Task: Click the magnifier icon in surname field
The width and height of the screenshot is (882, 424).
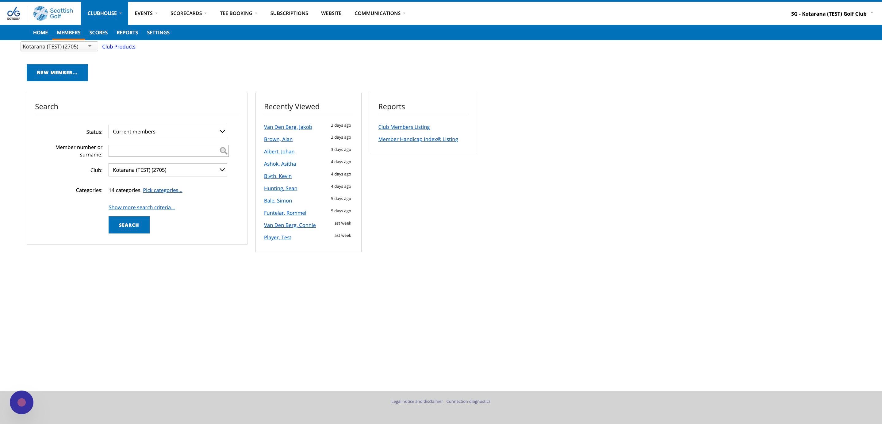Action: coord(224,151)
